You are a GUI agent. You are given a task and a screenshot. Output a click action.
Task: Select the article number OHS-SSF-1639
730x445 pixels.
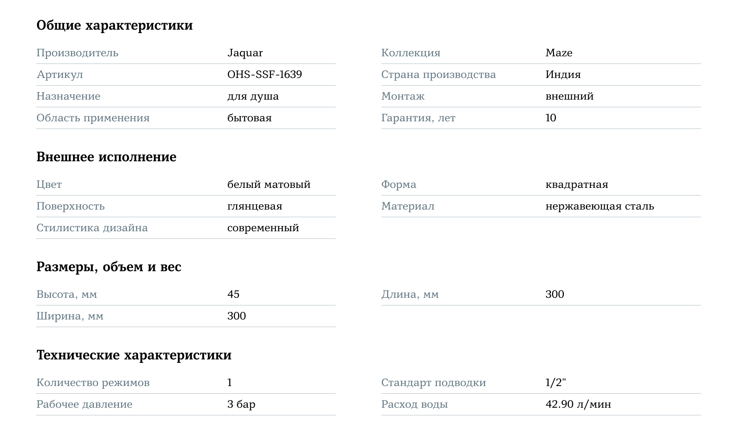[x=264, y=75]
